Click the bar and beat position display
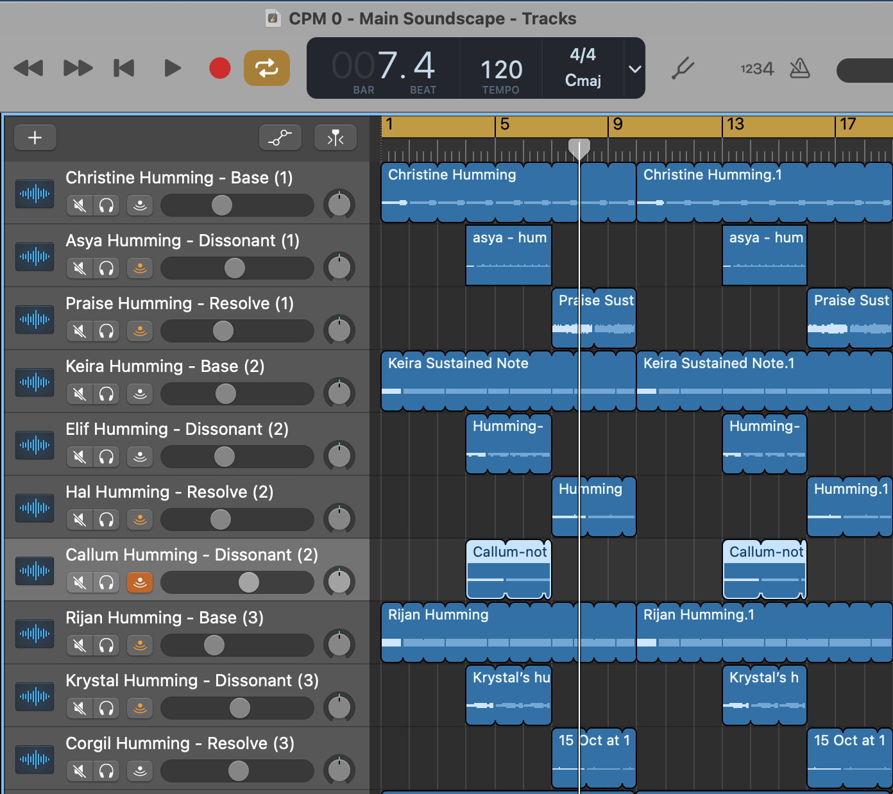893x794 pixels. click(x=384, y=66)
